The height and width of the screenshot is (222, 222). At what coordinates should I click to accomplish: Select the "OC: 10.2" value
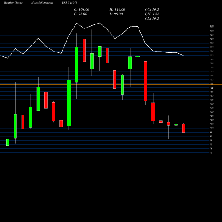pyautogui.click(x=152, y=10)
